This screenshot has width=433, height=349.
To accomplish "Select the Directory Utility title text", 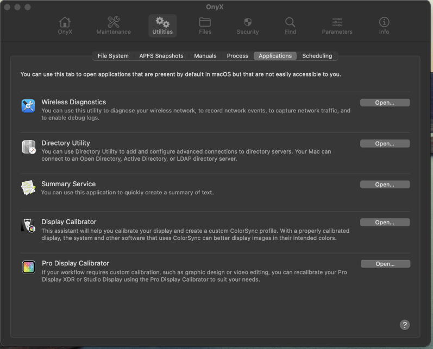I will (66, 143).
